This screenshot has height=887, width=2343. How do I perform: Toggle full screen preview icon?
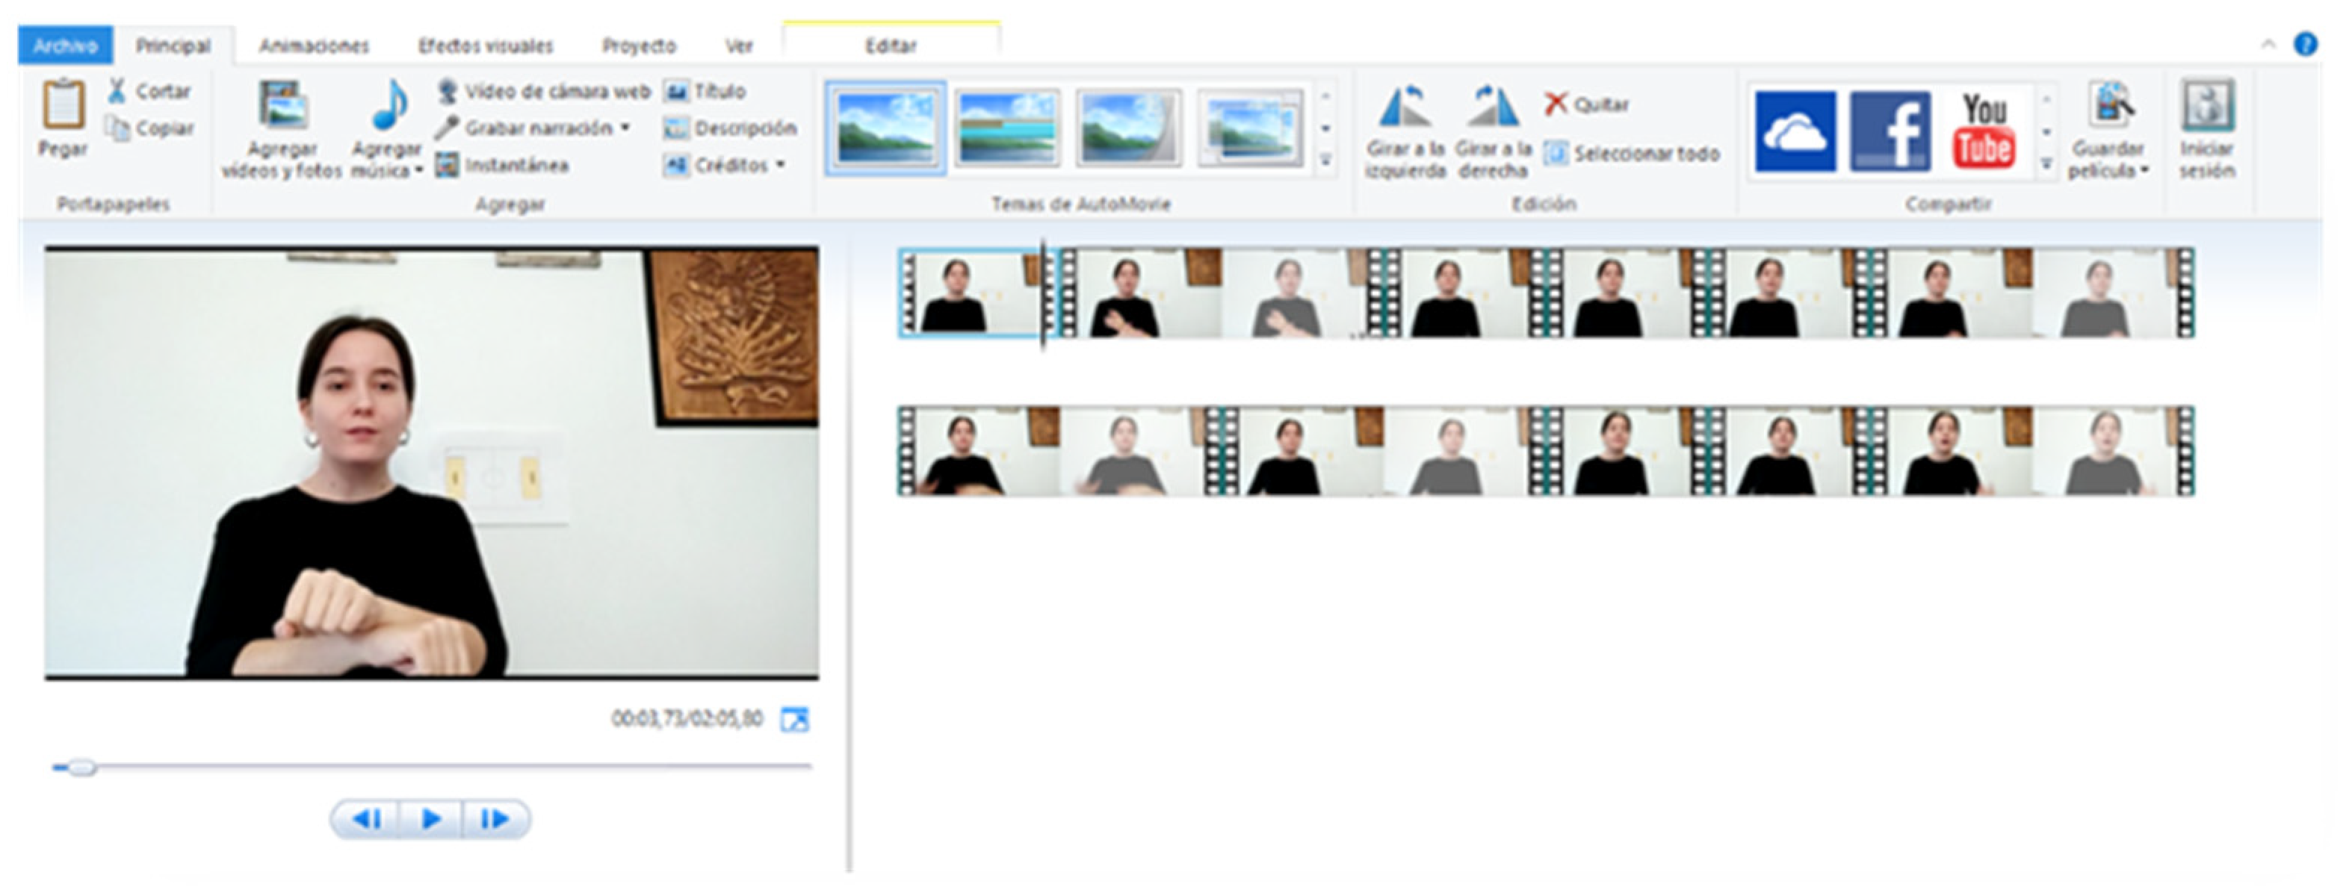pos(794,720)
